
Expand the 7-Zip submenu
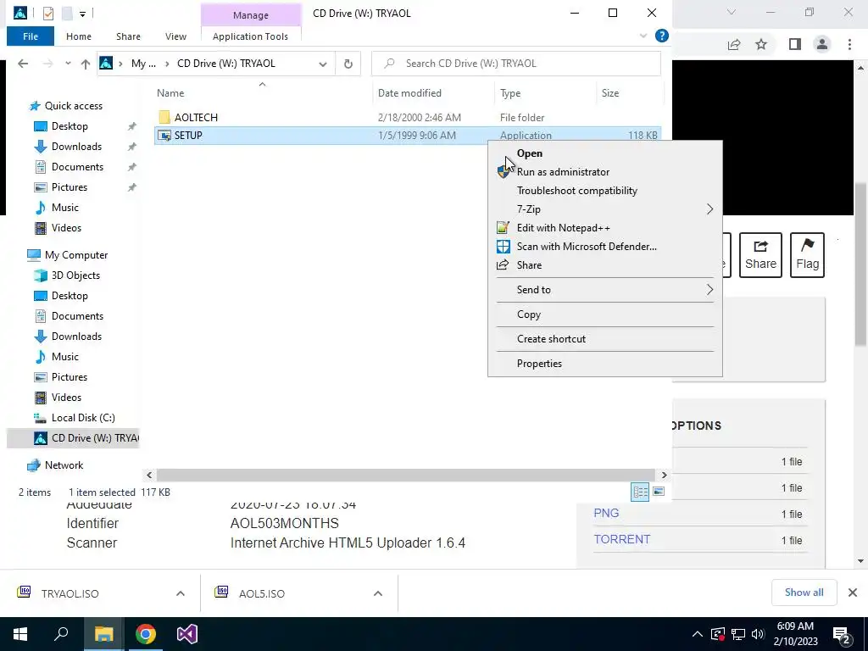(605, 209)
